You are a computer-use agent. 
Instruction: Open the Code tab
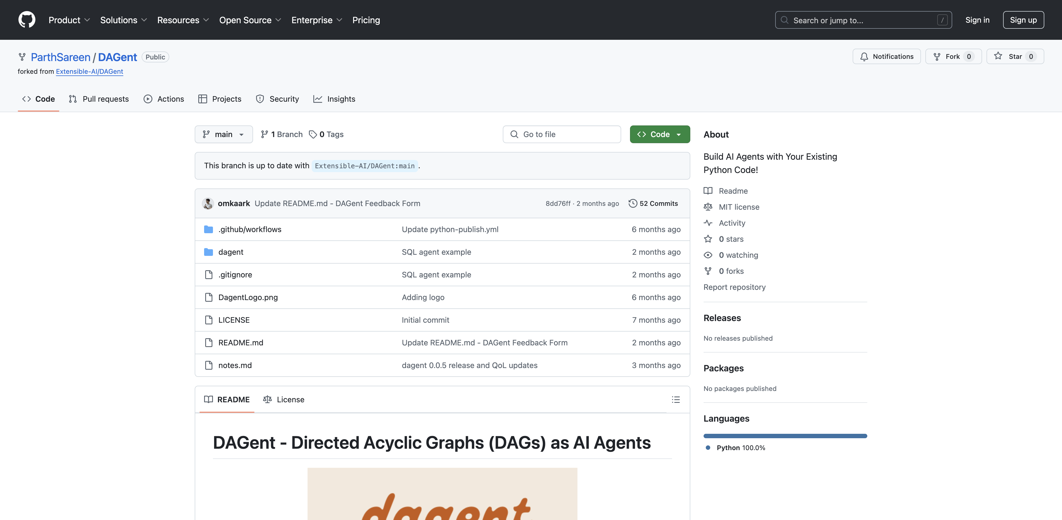[38, 99]
